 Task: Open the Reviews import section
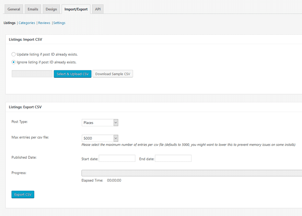point(44,23)
